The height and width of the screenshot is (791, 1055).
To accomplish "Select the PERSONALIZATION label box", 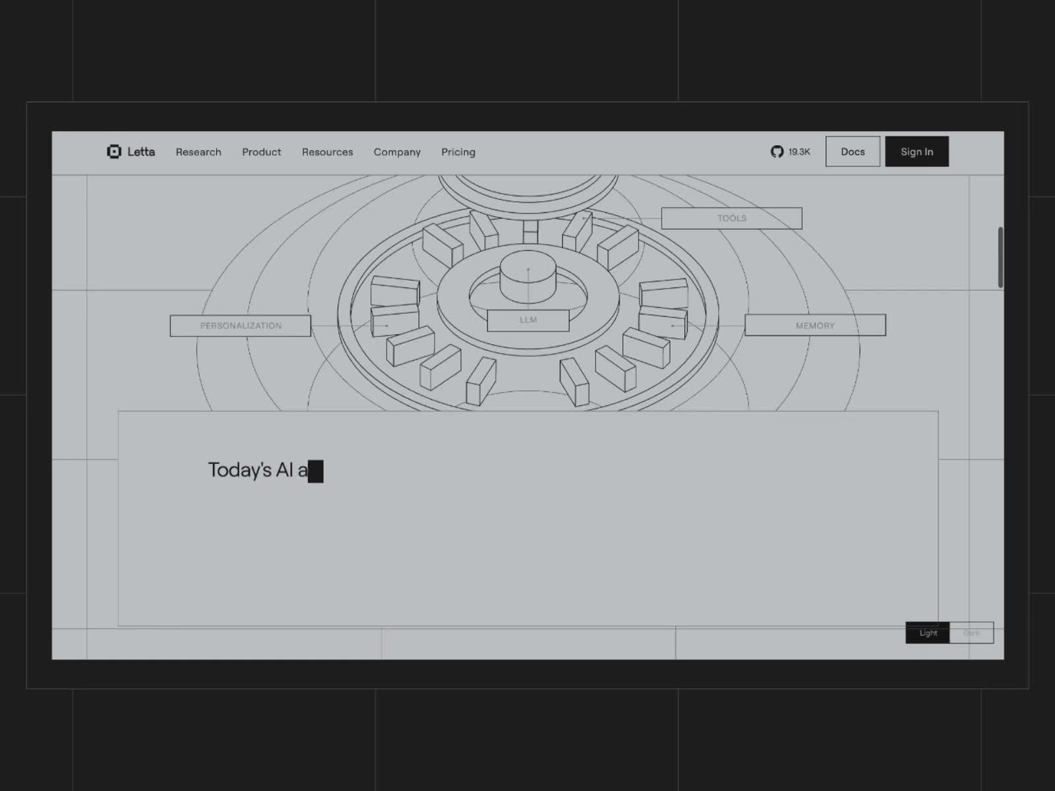I will (241, 326).
